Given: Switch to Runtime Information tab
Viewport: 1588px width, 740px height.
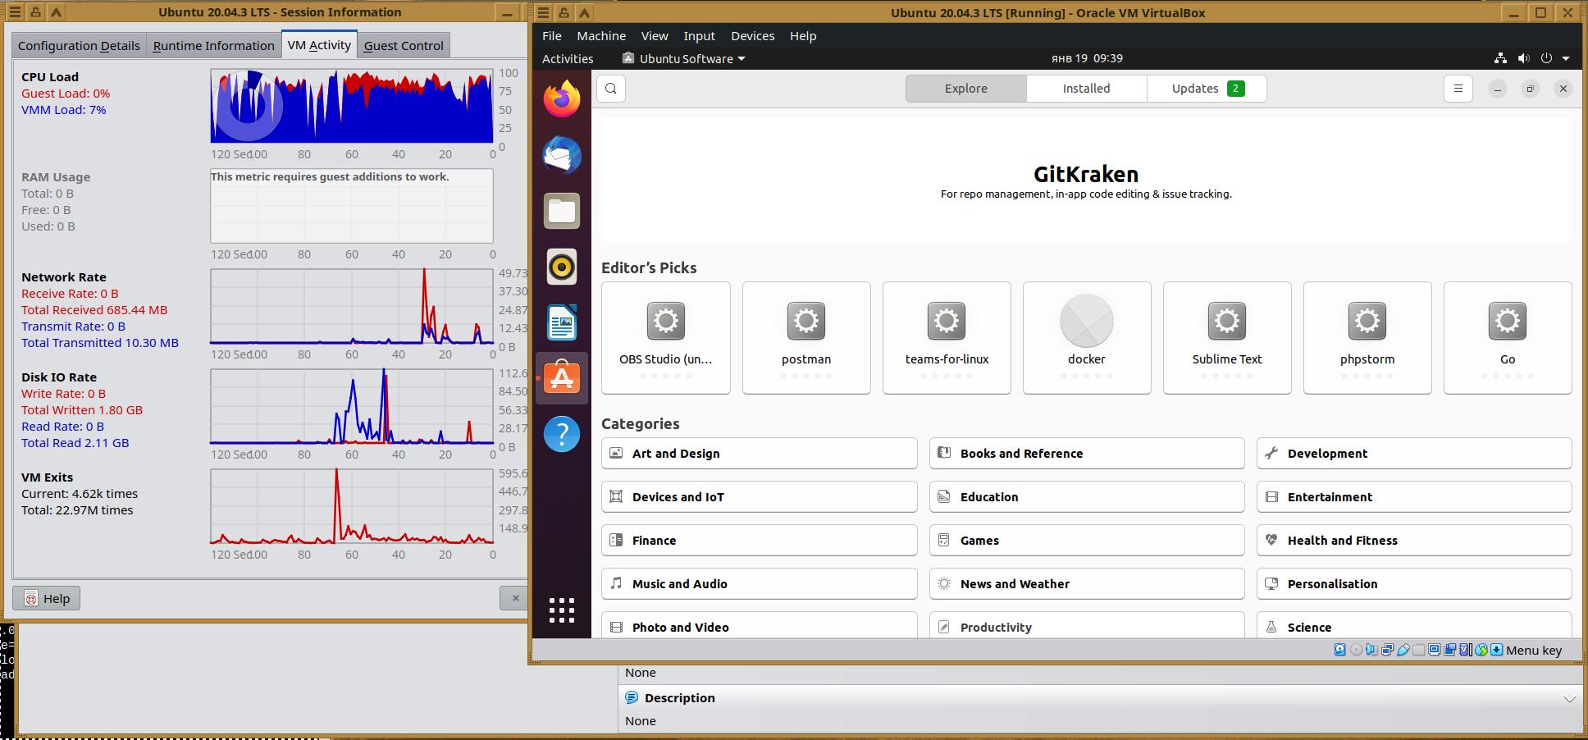Looking at the screenshot, I should tap(213, 46).
